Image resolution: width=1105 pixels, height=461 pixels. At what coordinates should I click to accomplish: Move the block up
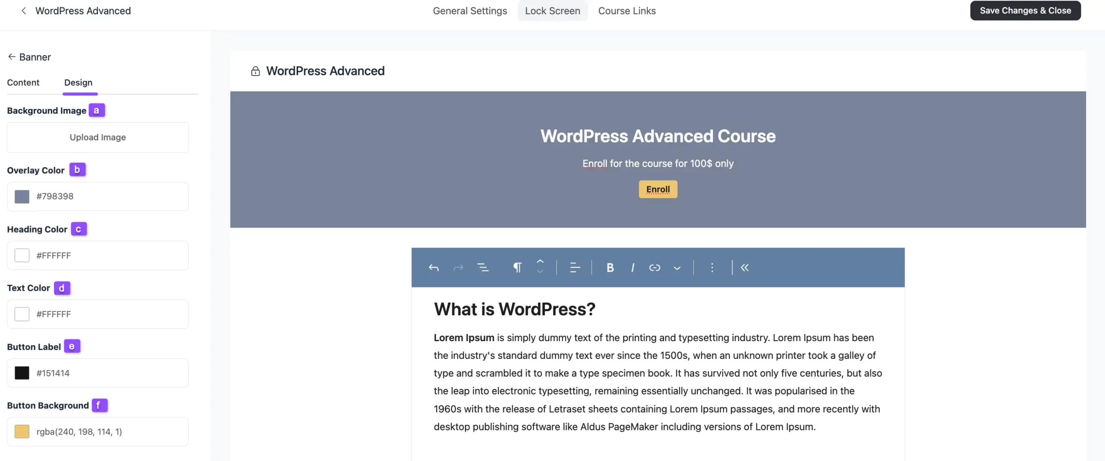540,261
